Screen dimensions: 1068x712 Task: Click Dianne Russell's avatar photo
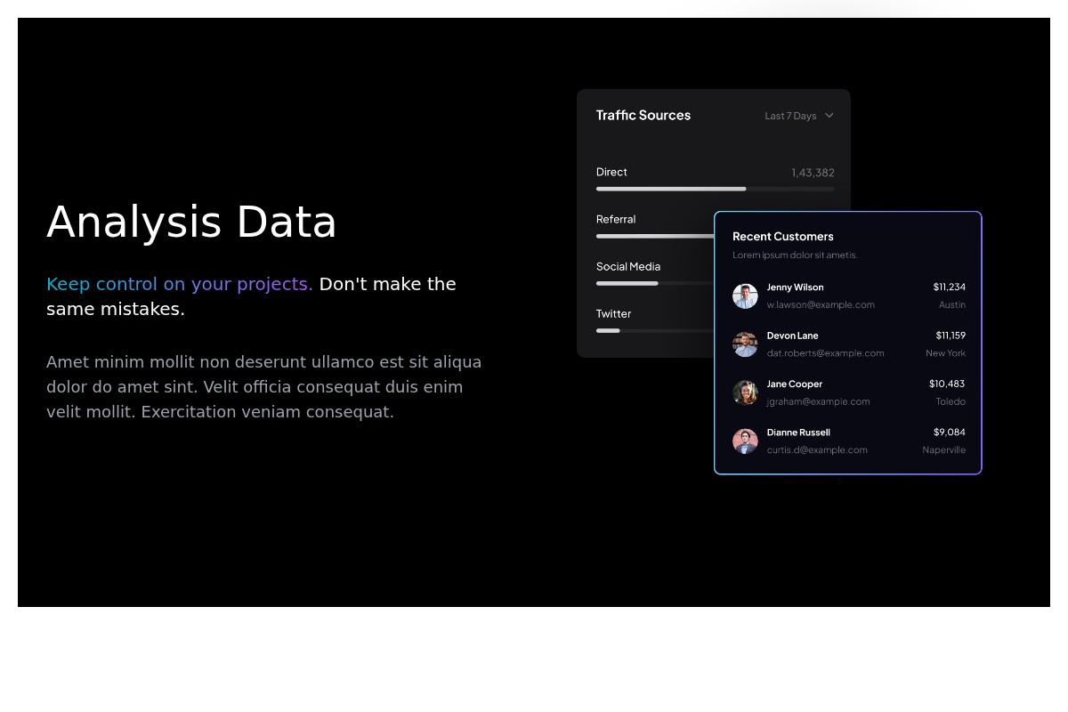(x=745, y=441)
